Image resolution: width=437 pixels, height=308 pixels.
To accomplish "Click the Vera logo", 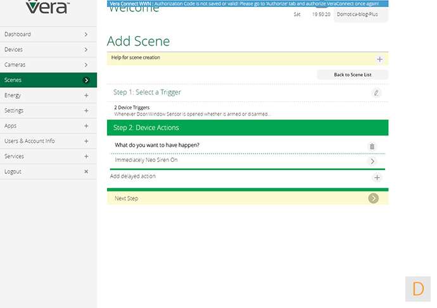I will pyautogui.click(x=47, y=8).
